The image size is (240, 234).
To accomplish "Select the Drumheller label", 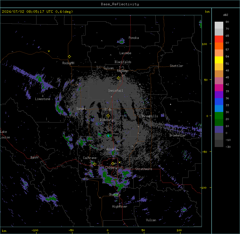I will tap(178, 135).
